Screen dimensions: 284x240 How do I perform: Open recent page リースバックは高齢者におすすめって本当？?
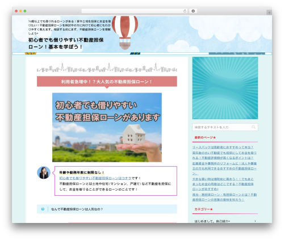[x=223, y=147]
